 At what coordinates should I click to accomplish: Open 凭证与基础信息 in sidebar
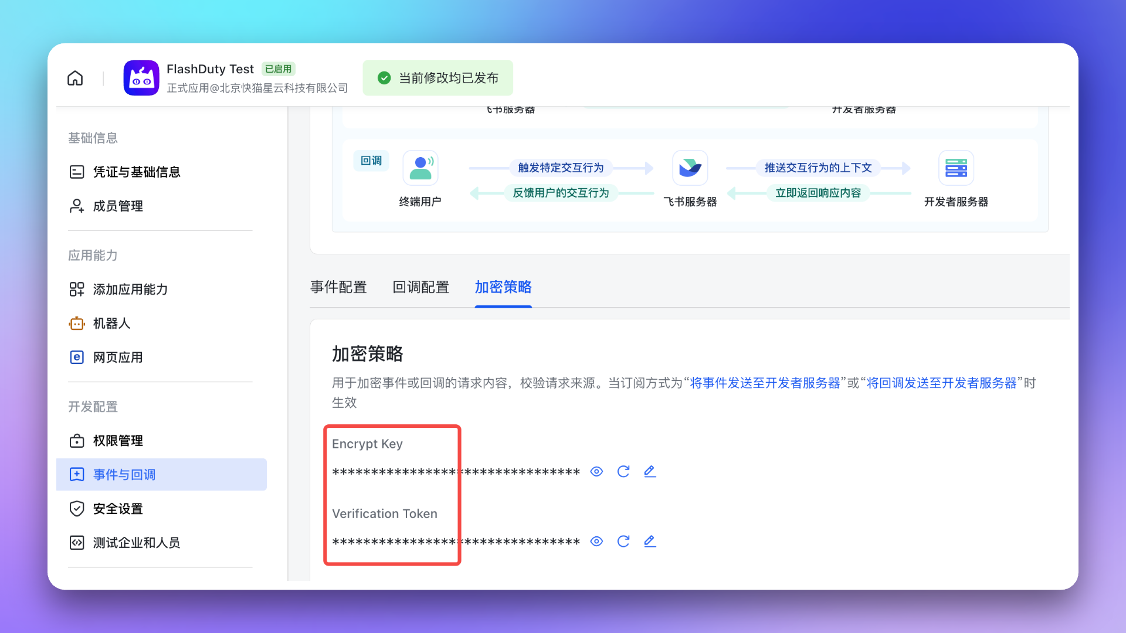click(136, 172)
